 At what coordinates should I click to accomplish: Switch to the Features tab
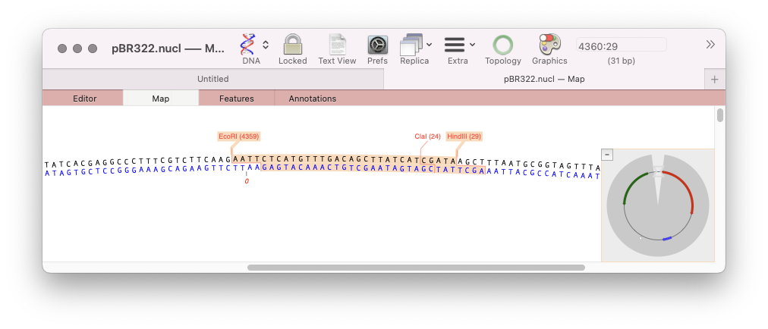(x=236, y=99)
